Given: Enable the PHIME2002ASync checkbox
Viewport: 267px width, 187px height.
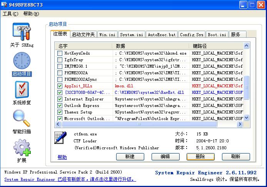Looking at the screenshot, I should (60, 79).
